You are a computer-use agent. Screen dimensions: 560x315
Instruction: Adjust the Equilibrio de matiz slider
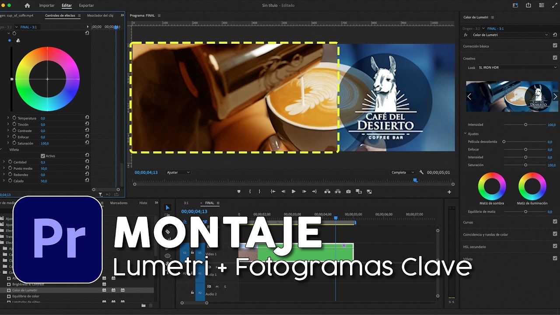[525, 212]
